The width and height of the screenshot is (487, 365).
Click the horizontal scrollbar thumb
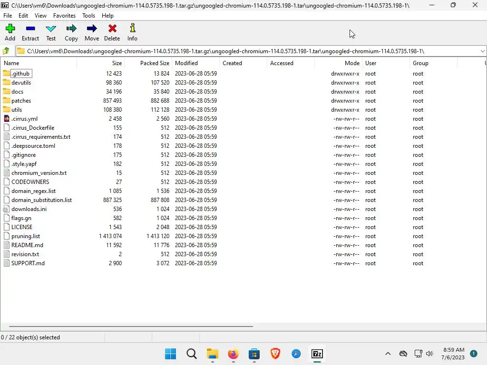131,326
